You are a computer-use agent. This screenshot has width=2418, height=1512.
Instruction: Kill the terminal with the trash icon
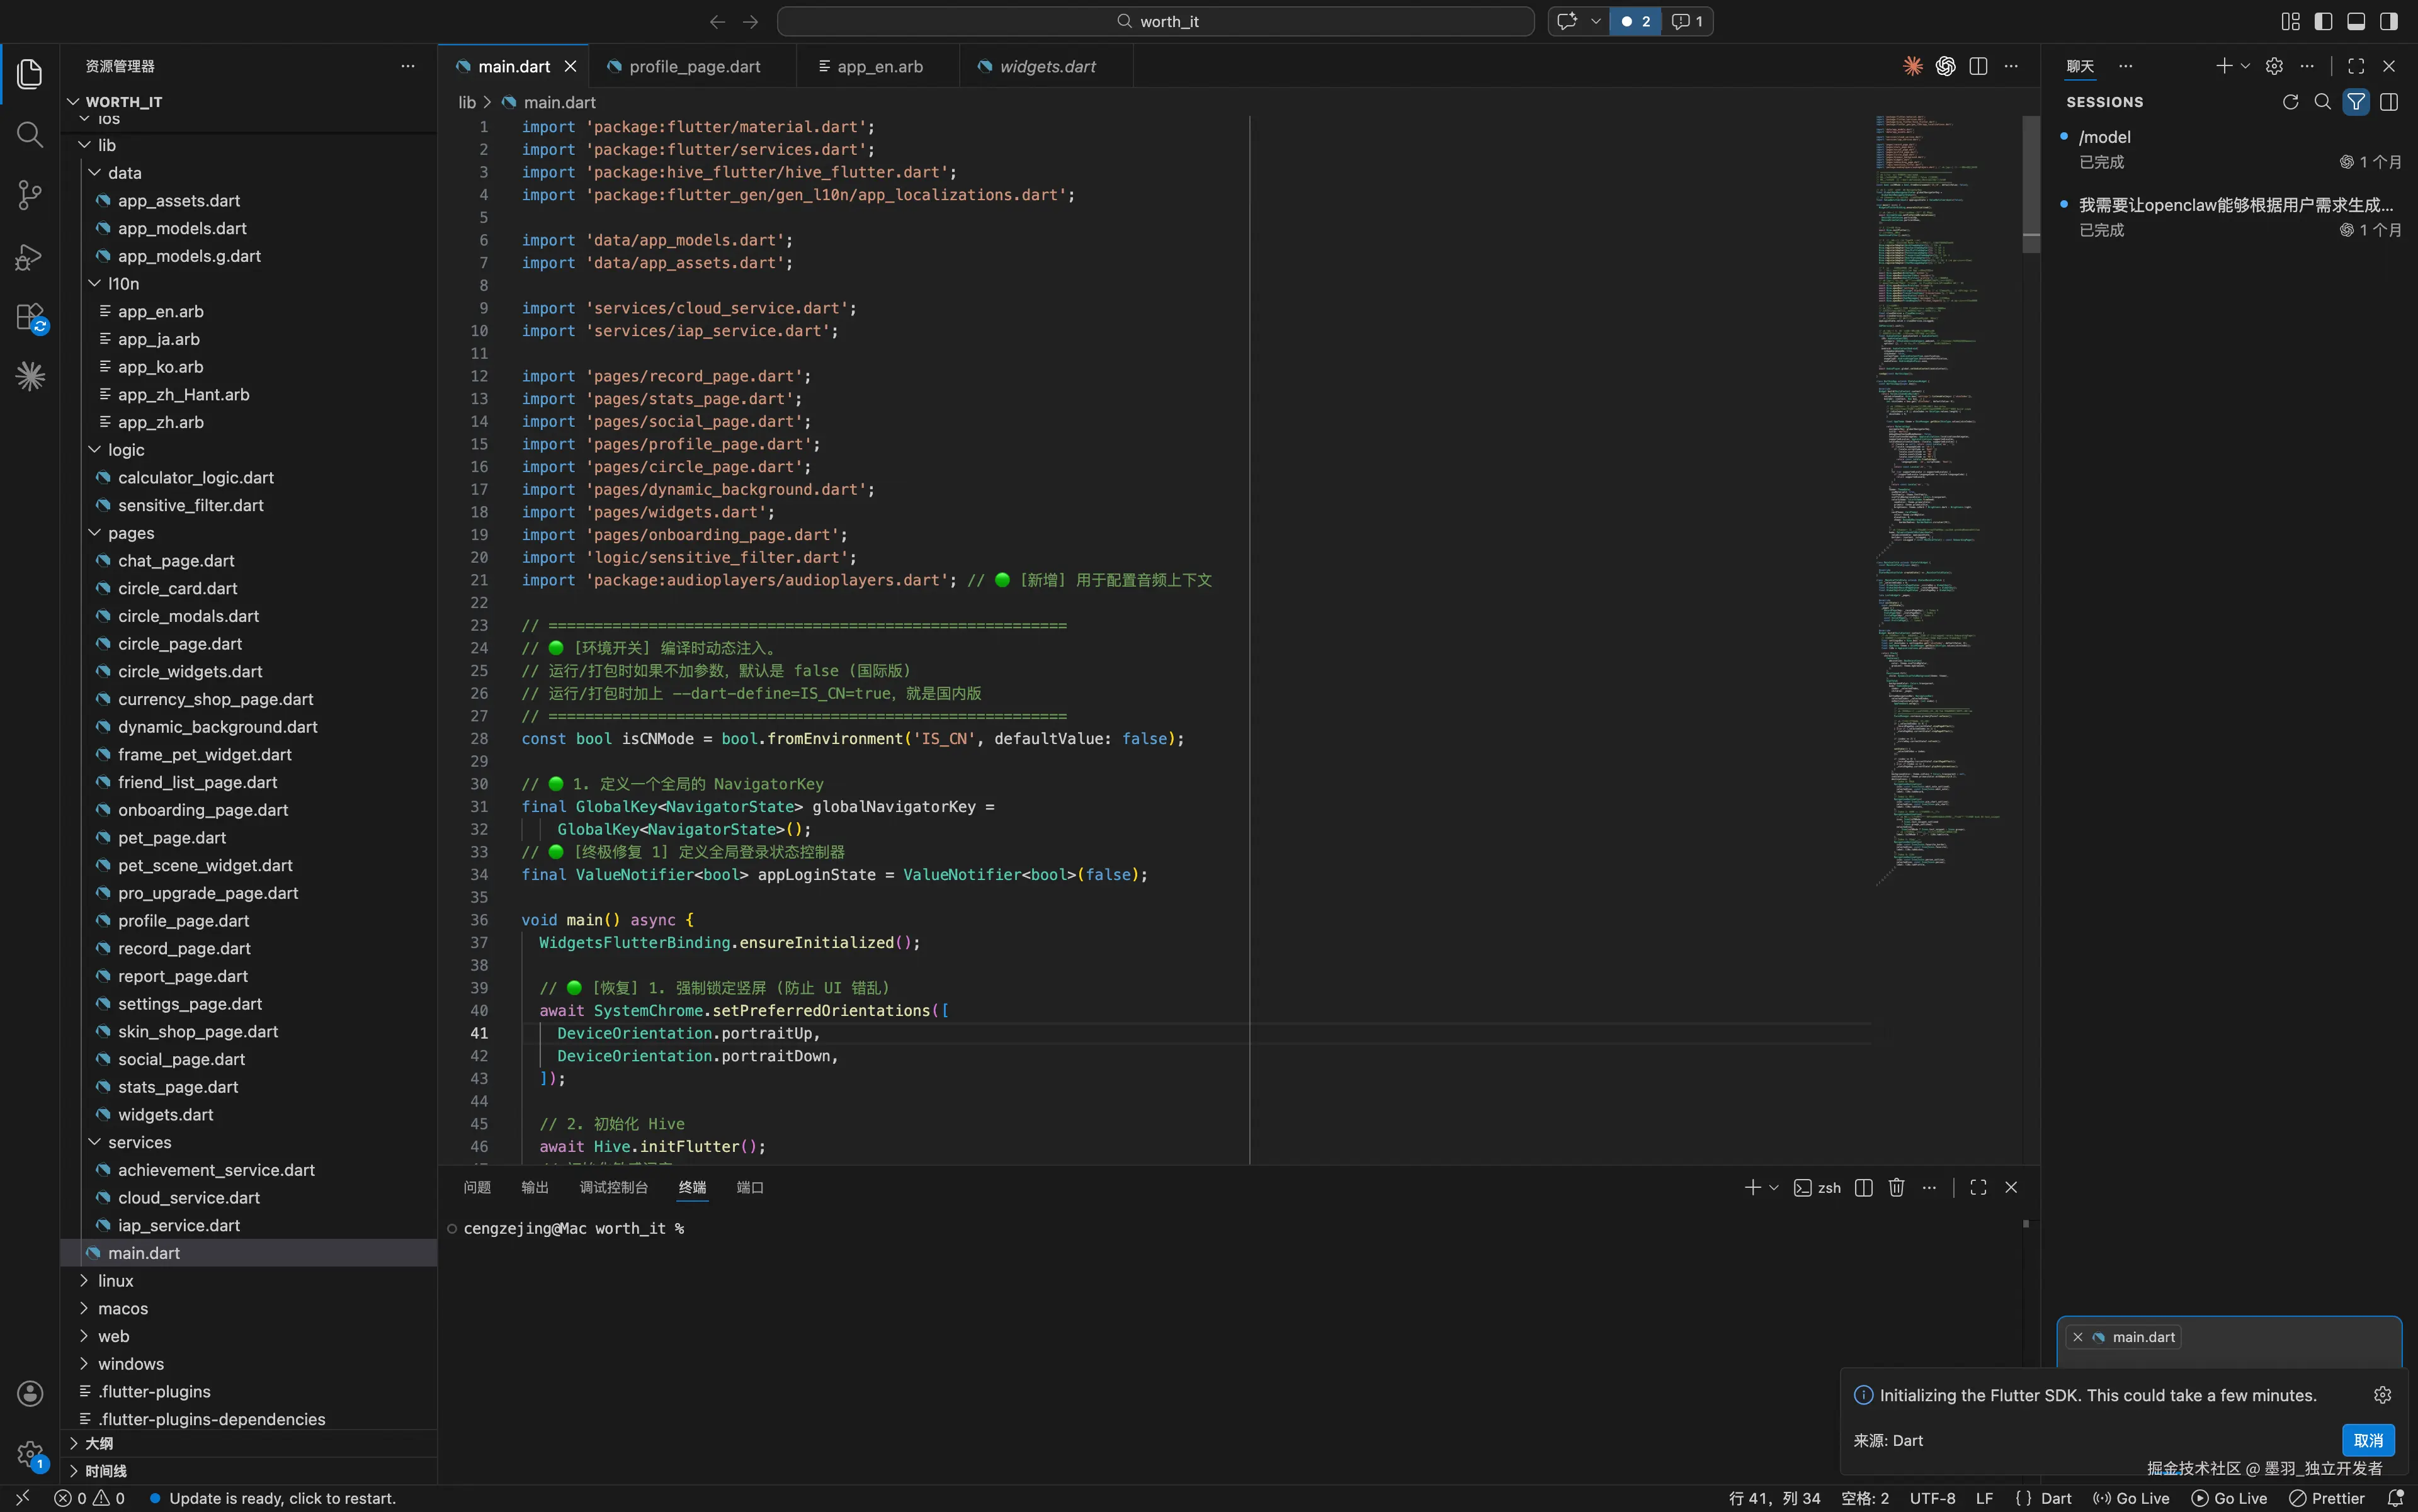coord(1896,1187)
